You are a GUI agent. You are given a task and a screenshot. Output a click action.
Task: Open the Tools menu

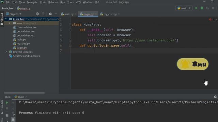click(71, 2)
